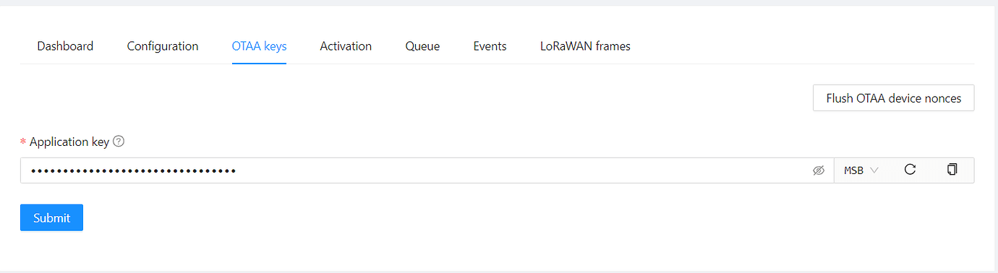
Task: Open the LoRaWAN frames tab
Action: point(585,46)
